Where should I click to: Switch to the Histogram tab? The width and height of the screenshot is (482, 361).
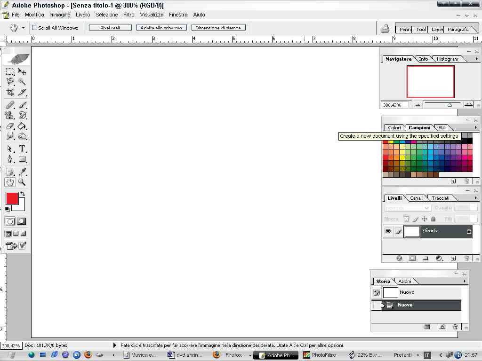click(447, 59)
